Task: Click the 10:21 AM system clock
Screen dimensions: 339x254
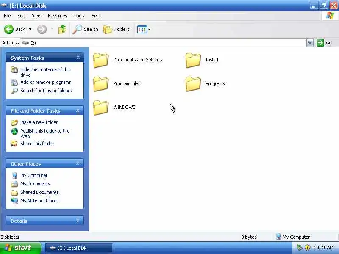Action: pos(323,248)
